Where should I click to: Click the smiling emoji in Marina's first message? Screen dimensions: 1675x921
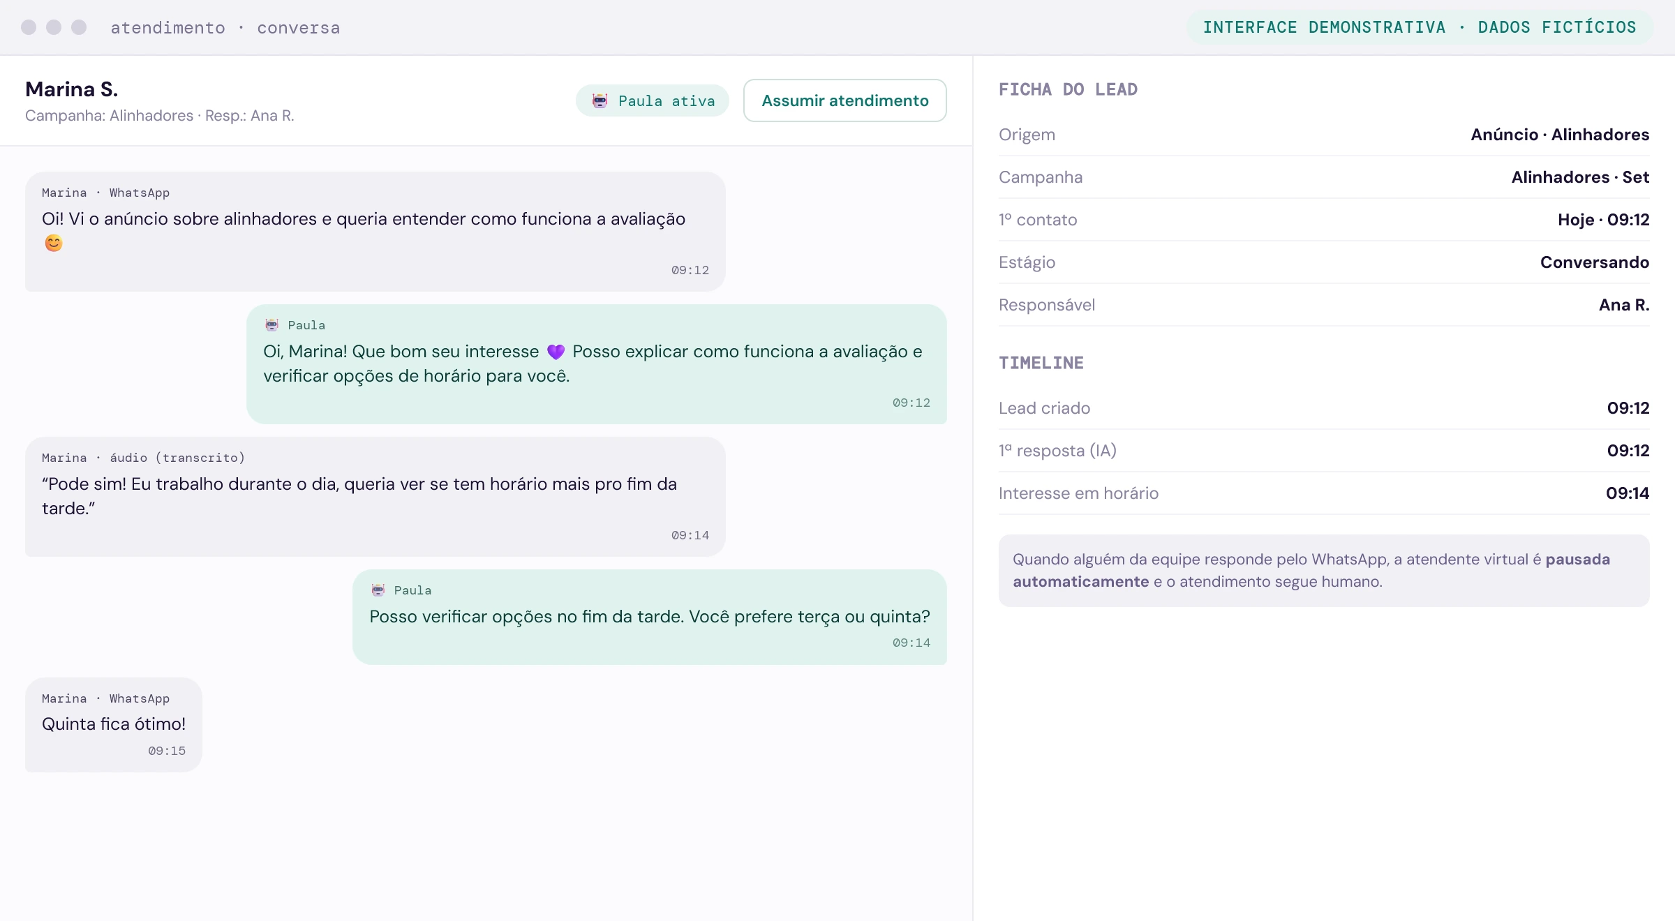pos(54,243)
